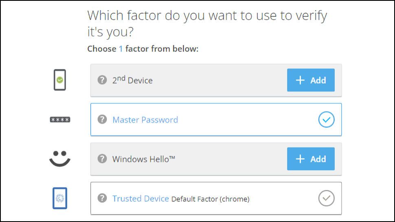Click the plus sign on 2nd Device Add

coord(300,80)
